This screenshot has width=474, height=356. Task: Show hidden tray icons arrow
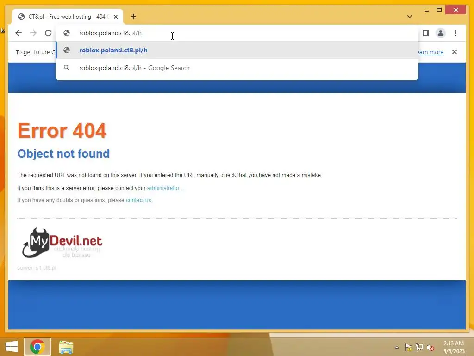tap(397, 347)
